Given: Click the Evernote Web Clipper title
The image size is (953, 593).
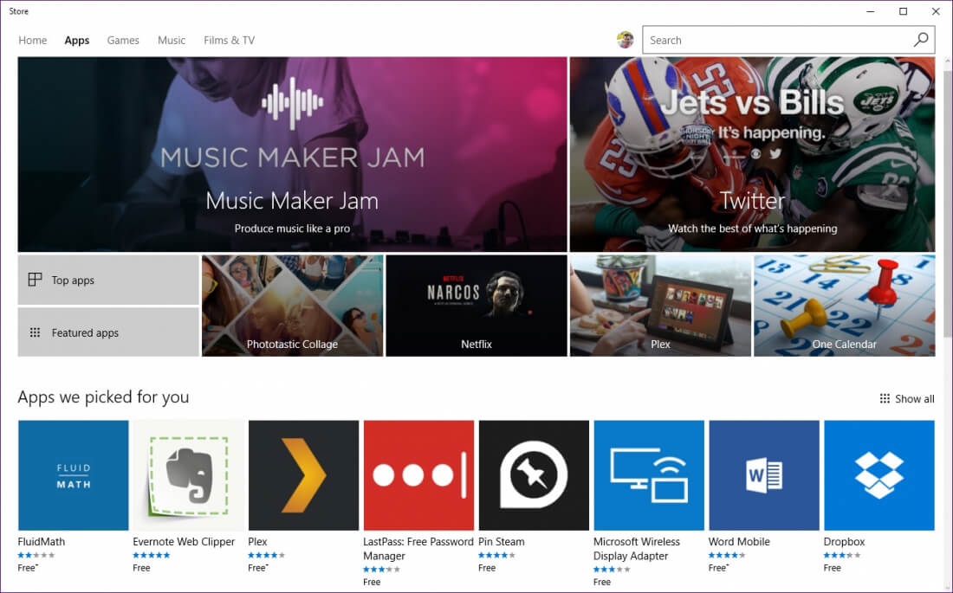Looking at the screenshot, I should pos(184,541).
